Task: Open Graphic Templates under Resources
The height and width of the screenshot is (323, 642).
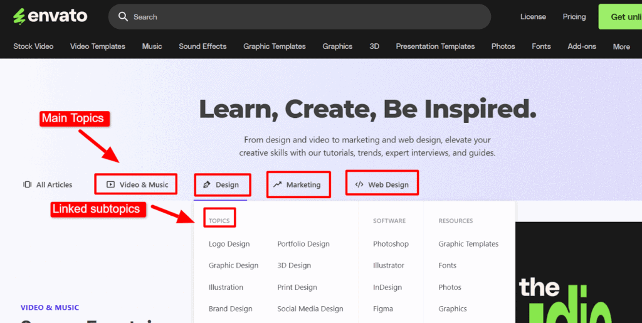Action: tap(468, 244)
